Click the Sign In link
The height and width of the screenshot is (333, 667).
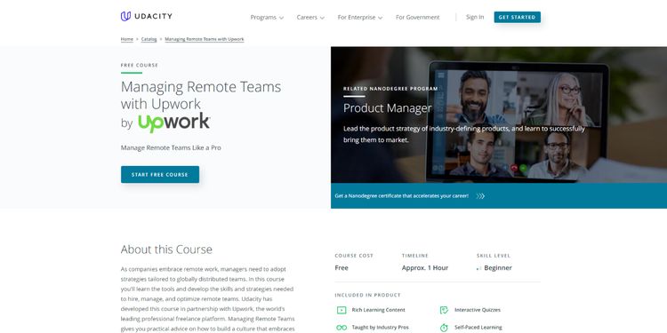(475, 17)
